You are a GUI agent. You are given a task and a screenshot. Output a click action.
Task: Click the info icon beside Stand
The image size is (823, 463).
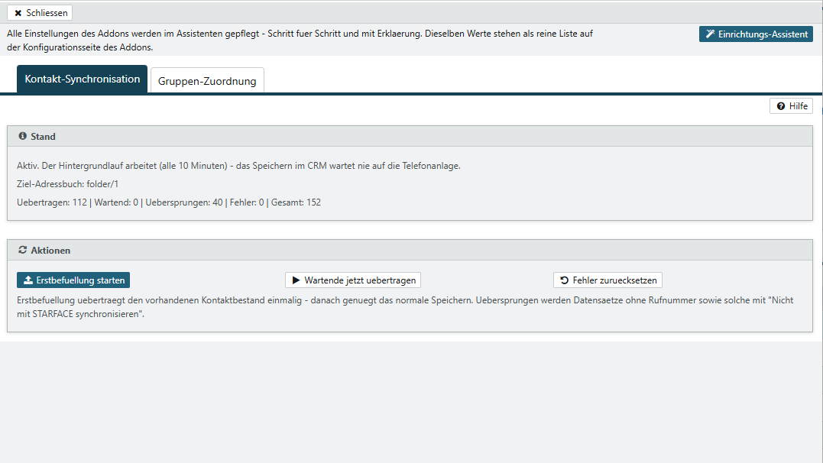click(23, 136)
